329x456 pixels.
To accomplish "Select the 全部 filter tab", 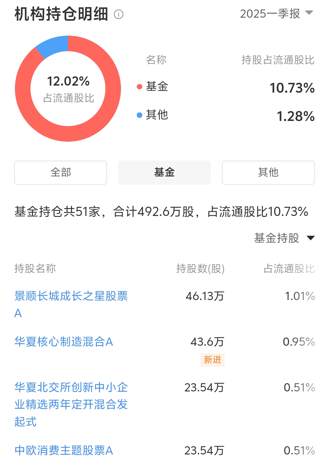I will pyautogui.click(x=61, y=172).
